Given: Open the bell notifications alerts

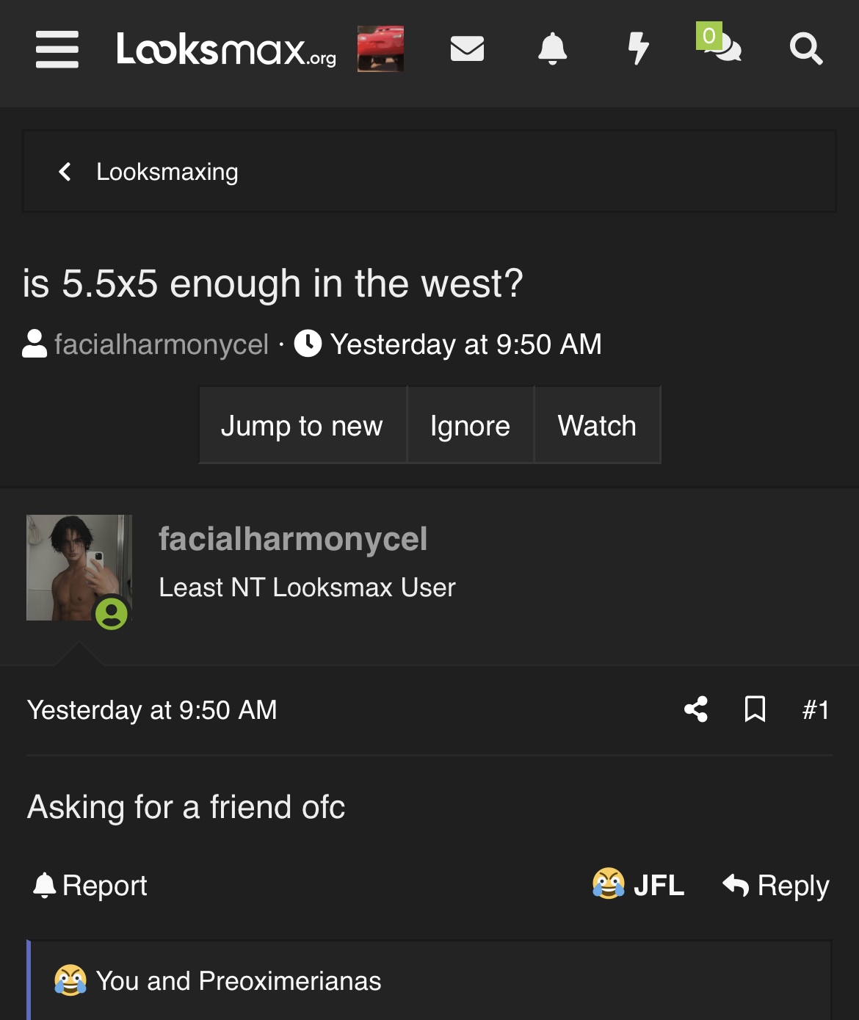Looking at the screenshot, I should click(x=553, y=49).
